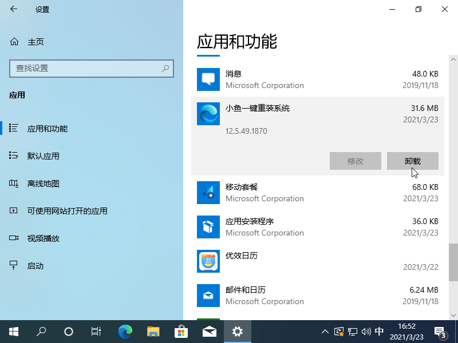Click the 小鱼一键重装系统 app icon
Image resolution: width=458 pixels, height=343 pixels.
208,114
